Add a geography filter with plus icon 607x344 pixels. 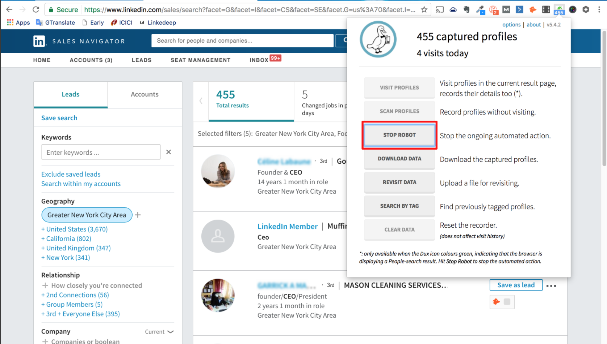[138, 215]
